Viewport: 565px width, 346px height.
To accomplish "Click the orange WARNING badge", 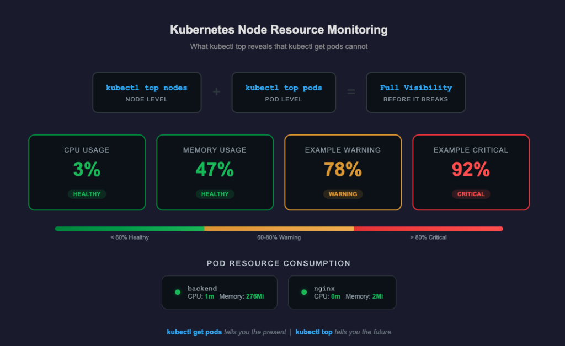I will [x=343, y=194].
